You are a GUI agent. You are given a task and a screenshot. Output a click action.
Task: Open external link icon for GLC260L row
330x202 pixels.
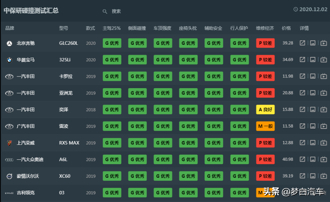302,43
